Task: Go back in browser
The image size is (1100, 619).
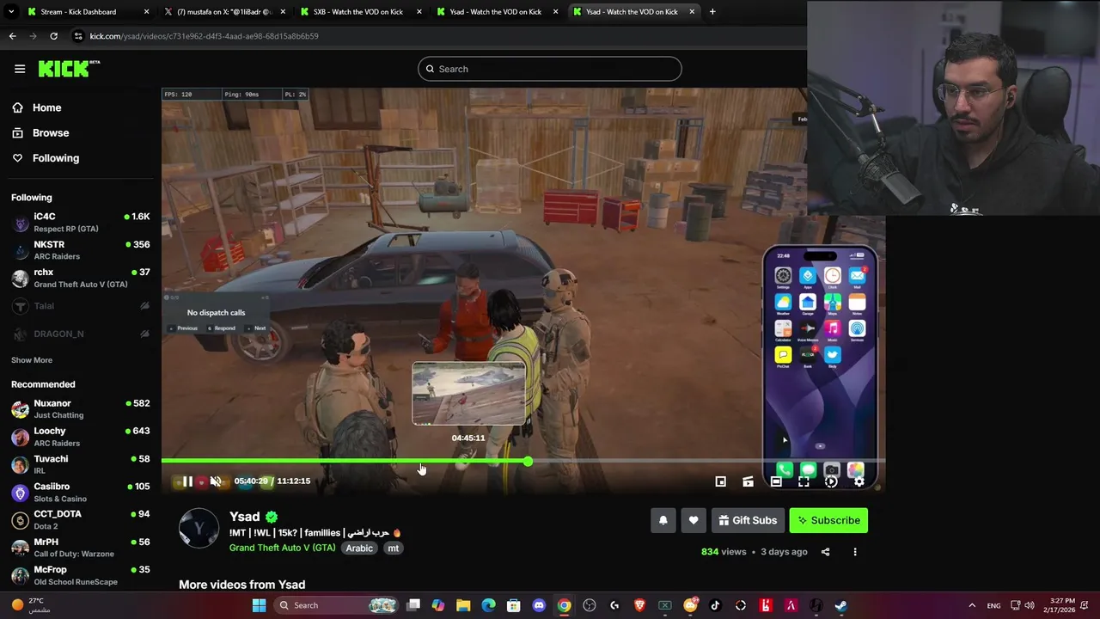Action: coord(12,36)
